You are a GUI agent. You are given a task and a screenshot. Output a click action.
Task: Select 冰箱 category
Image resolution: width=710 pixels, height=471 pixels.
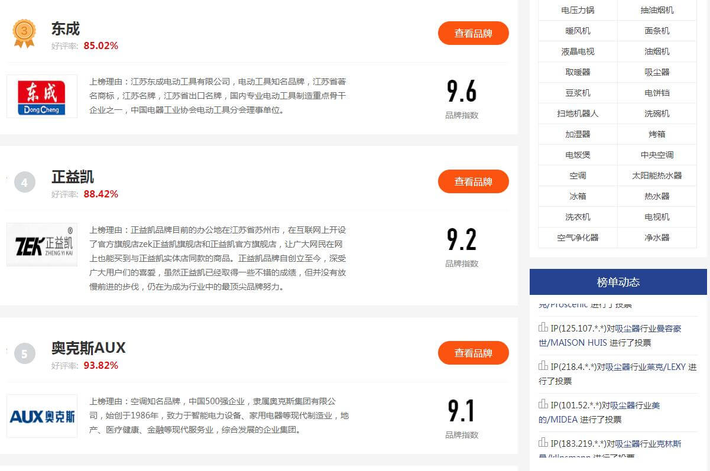578,196
